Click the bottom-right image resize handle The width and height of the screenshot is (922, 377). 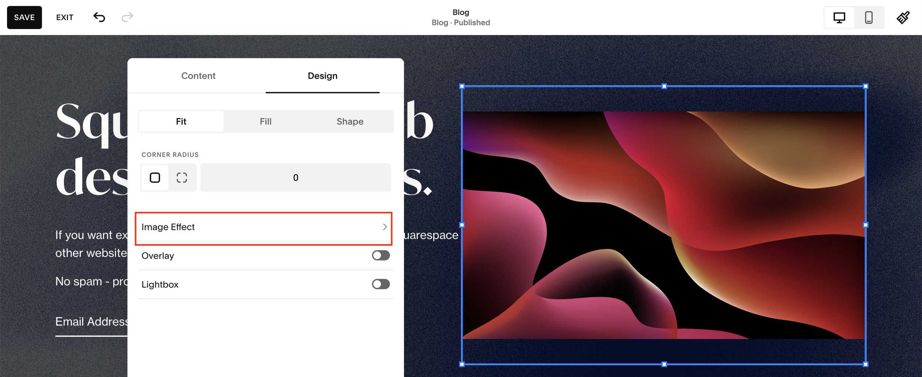point(866,364)
